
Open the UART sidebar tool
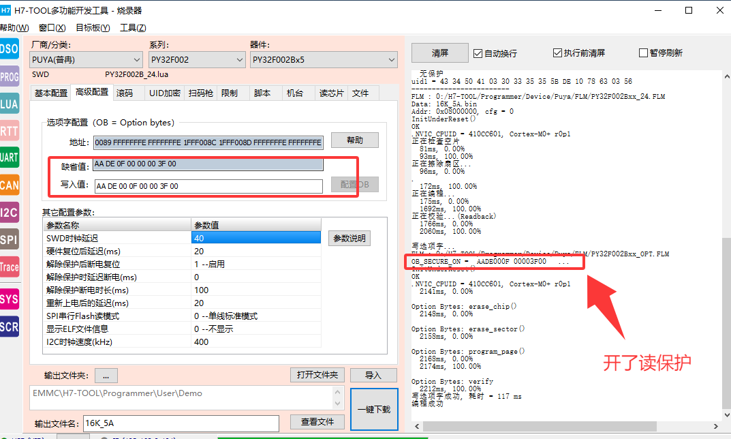click(9, 158)
